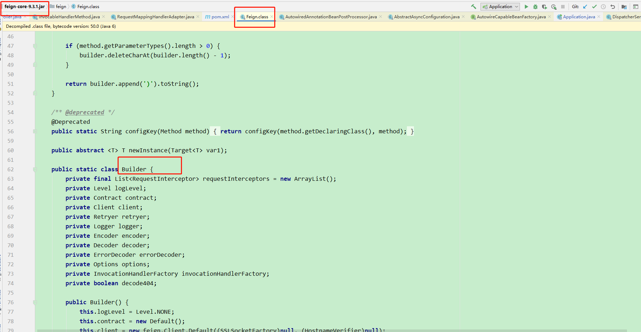Collapse the configKey method fold region
Image resolution: width=641 pixels, height=332 pixels.
tap(34, 131)
